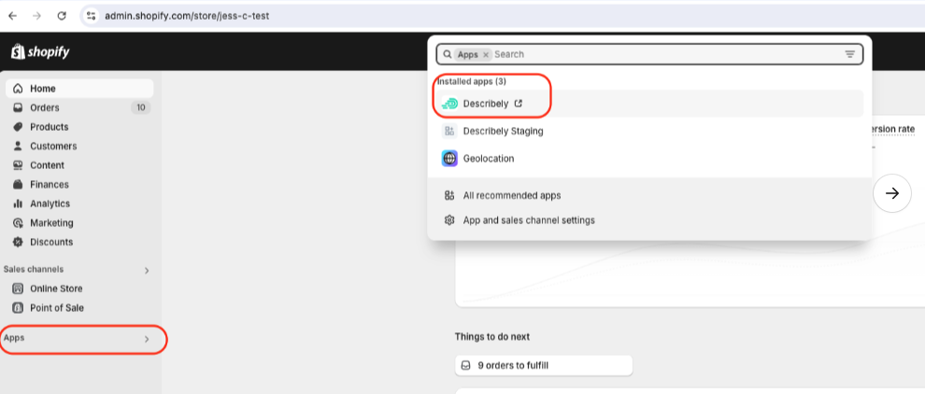
Task: Click the browser forward arrow
Action: point(36,16)
